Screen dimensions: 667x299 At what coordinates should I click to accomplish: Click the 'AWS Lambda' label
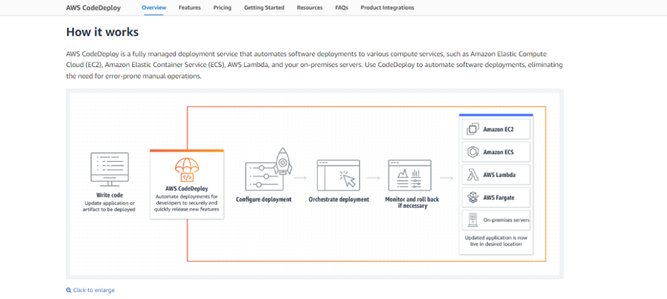coord(500,175)
